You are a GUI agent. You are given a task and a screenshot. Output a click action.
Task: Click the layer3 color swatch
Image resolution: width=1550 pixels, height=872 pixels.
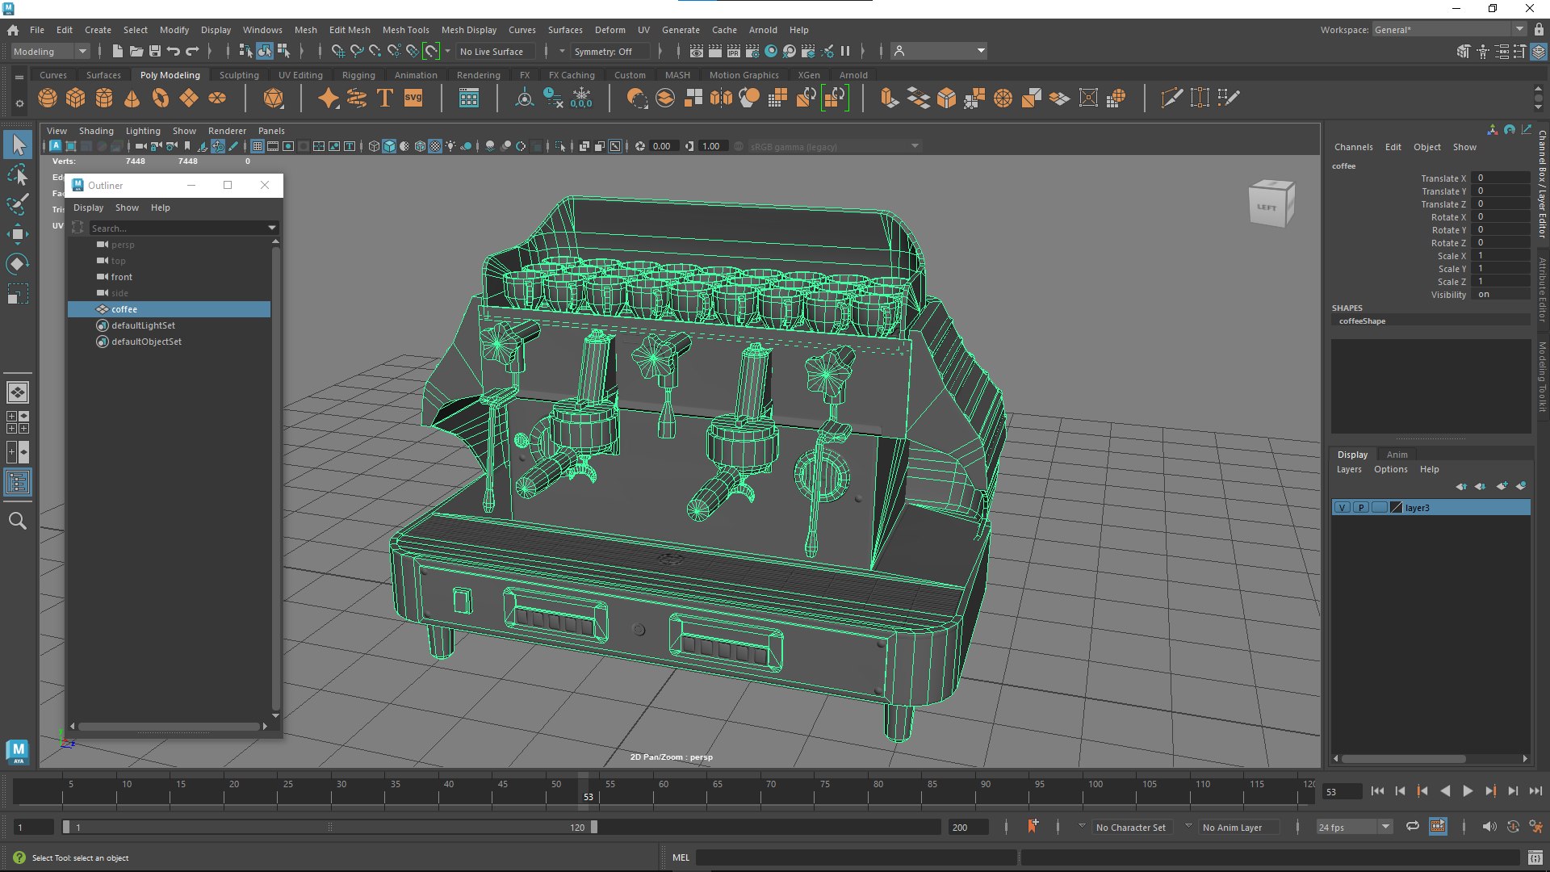(x=1397, y=508)
